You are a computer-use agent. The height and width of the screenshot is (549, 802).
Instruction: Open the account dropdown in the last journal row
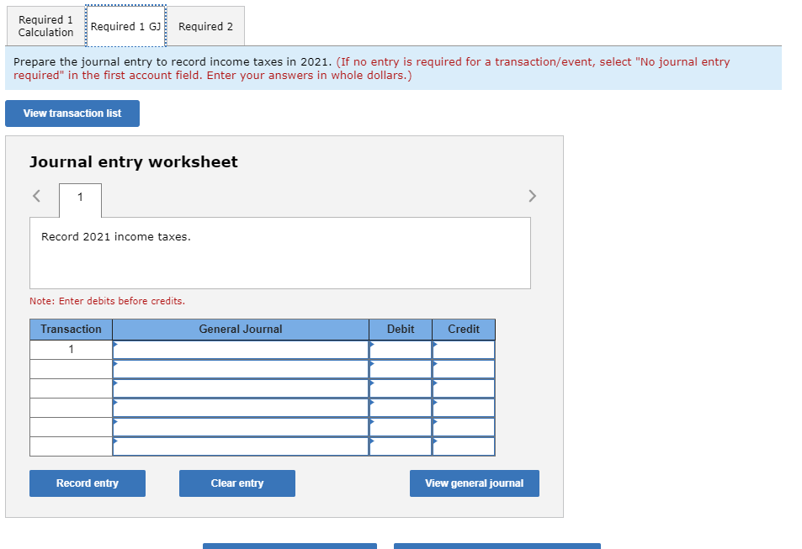pyautogui.click(x=240, y=446)
